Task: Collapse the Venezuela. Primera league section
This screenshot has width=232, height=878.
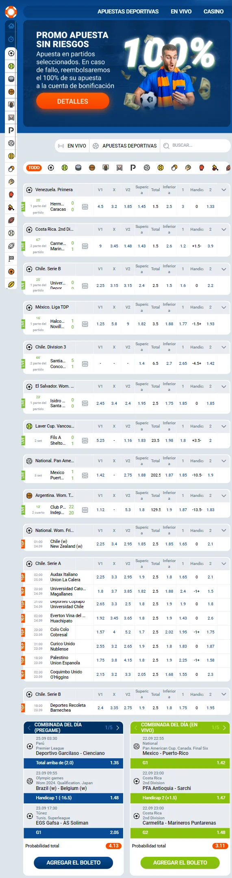Action: [223, 190]
